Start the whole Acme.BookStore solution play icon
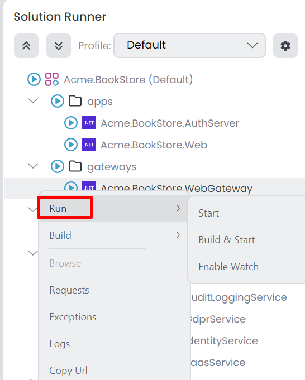 pyautogui.click(x=34, y=79)
